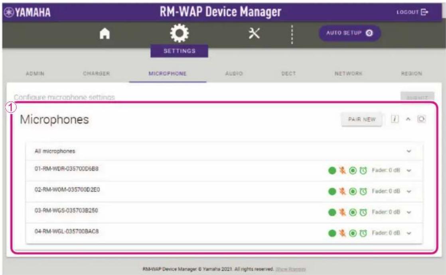Go to the Home page icon
446x275 pixels.
105,33
